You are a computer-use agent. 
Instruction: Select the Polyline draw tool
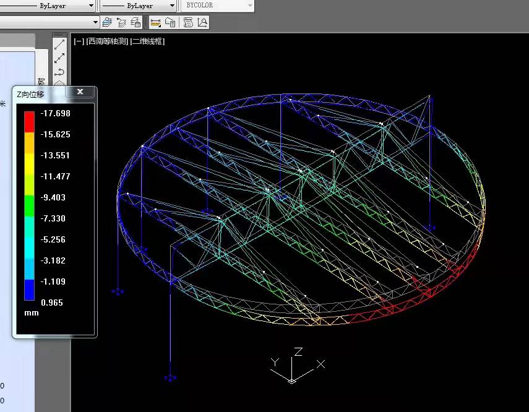point(59,72)
